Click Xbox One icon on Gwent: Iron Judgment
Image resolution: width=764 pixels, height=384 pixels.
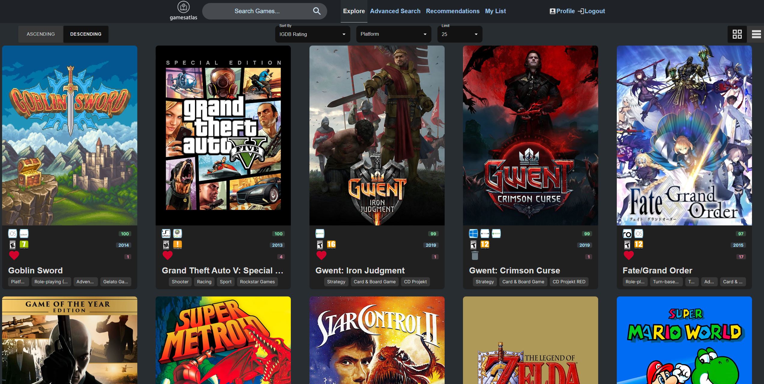tap(320, 234)
